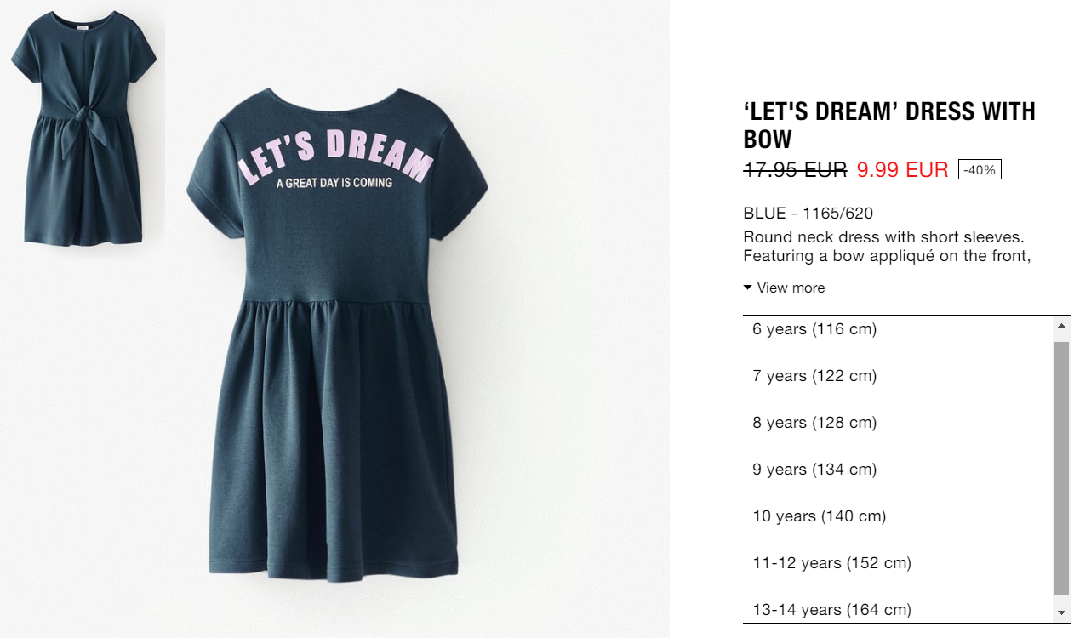
Task: Pick the 9 years (134 cm) size
Action: (x=899, y=470)
